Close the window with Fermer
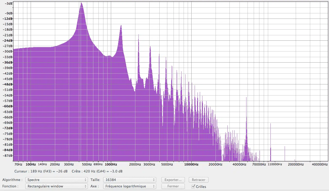Image resolution: width=329 pixels, height=191 pixels. [x=173, y=186]
